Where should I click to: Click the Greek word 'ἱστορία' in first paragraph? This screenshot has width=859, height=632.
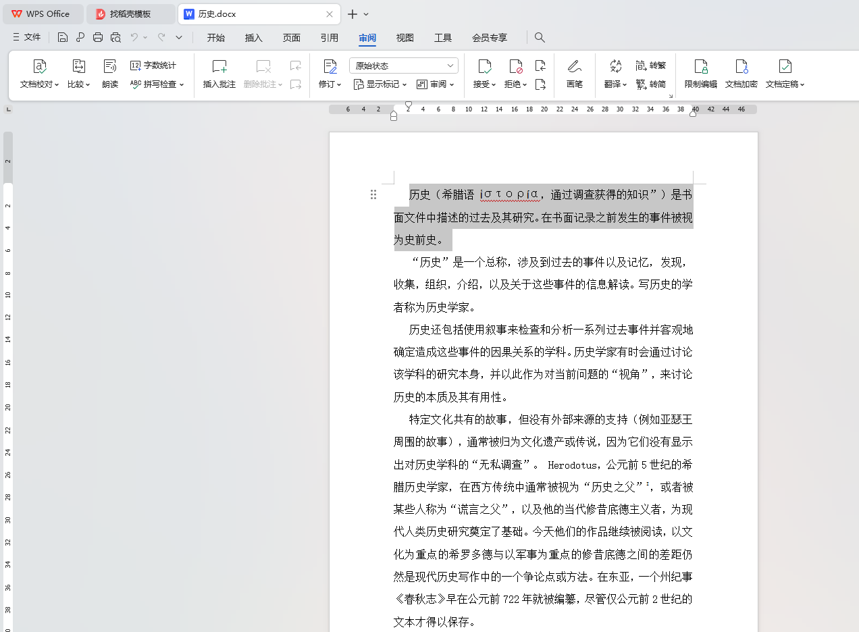pos(509,194)
